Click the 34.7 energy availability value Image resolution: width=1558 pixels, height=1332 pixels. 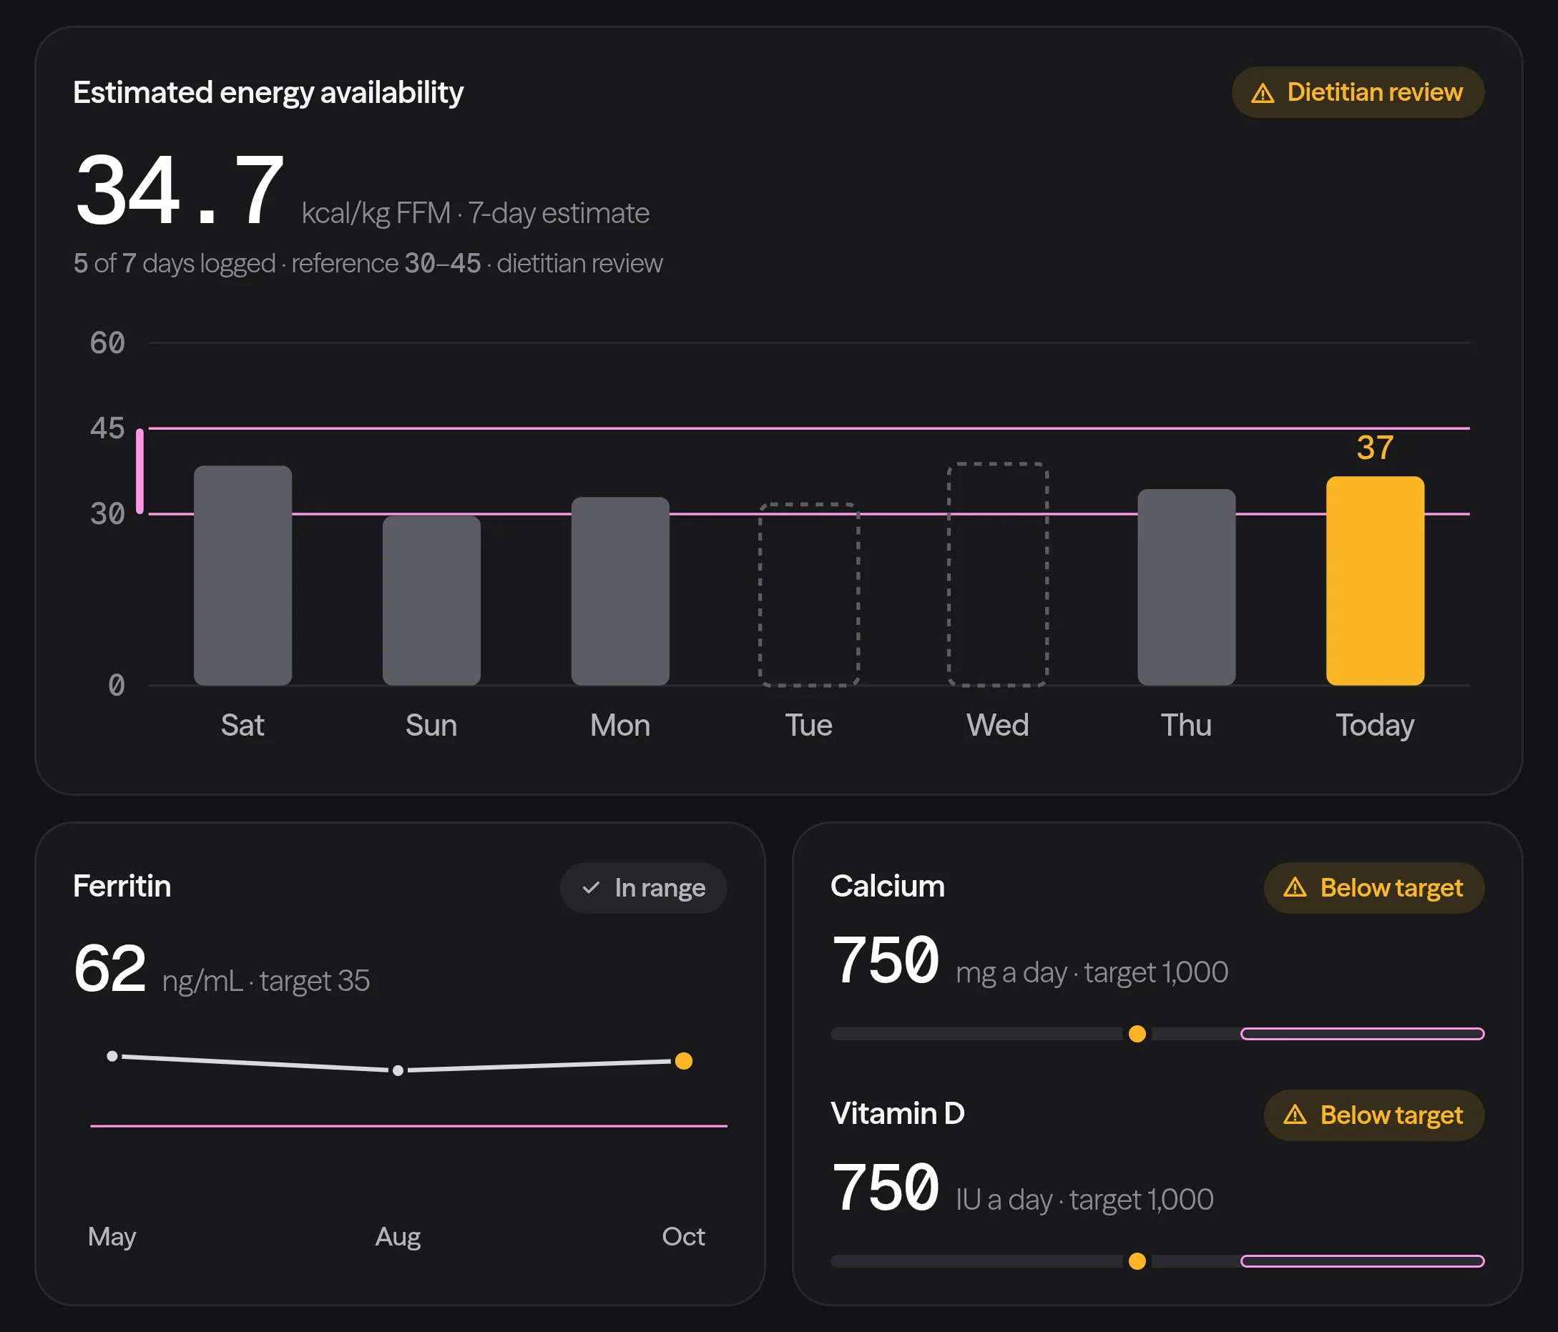click(180, 189)
